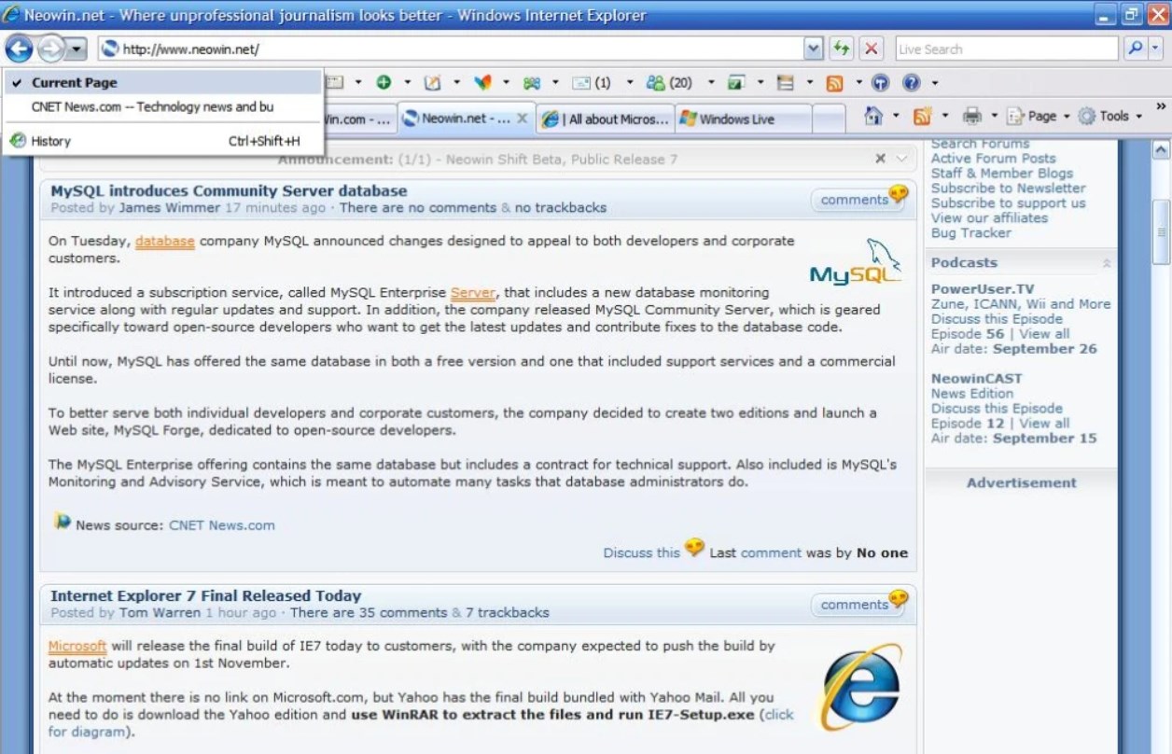Click the notepad with pencil toolbar icon

click(x=432, y=82)
